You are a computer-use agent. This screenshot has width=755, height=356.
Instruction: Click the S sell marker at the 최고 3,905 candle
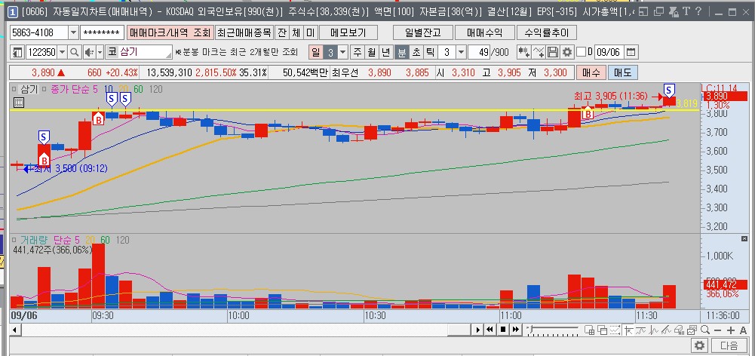coord(669,90)
